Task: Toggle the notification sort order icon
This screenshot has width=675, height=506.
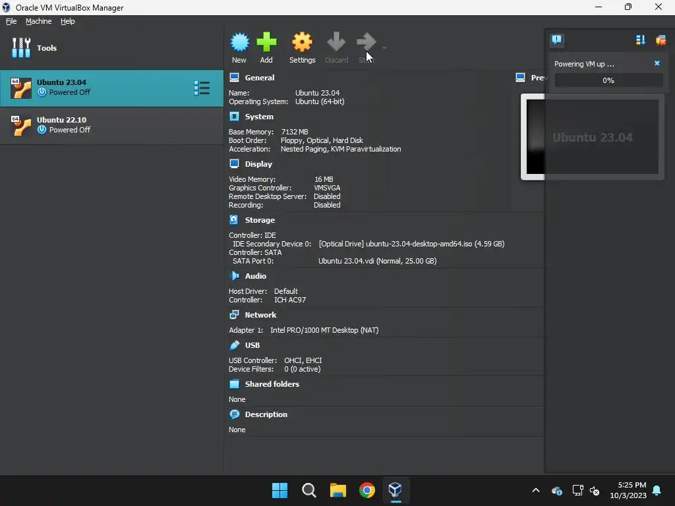Action: (x=641, y=40)
